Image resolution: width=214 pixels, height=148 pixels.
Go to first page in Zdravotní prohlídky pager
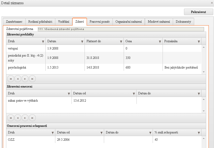(11, 79)
